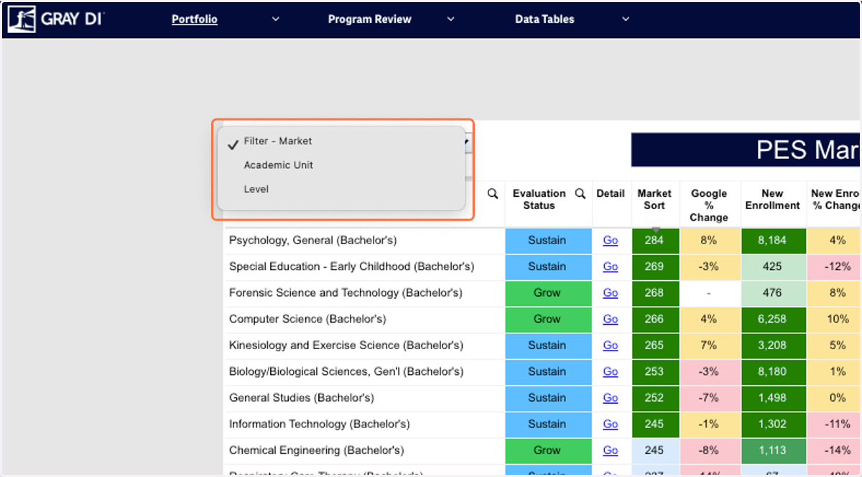862x477 pixels.
Task: Click the sort arrow under Market Sort
Action: [x=655, y=230]
